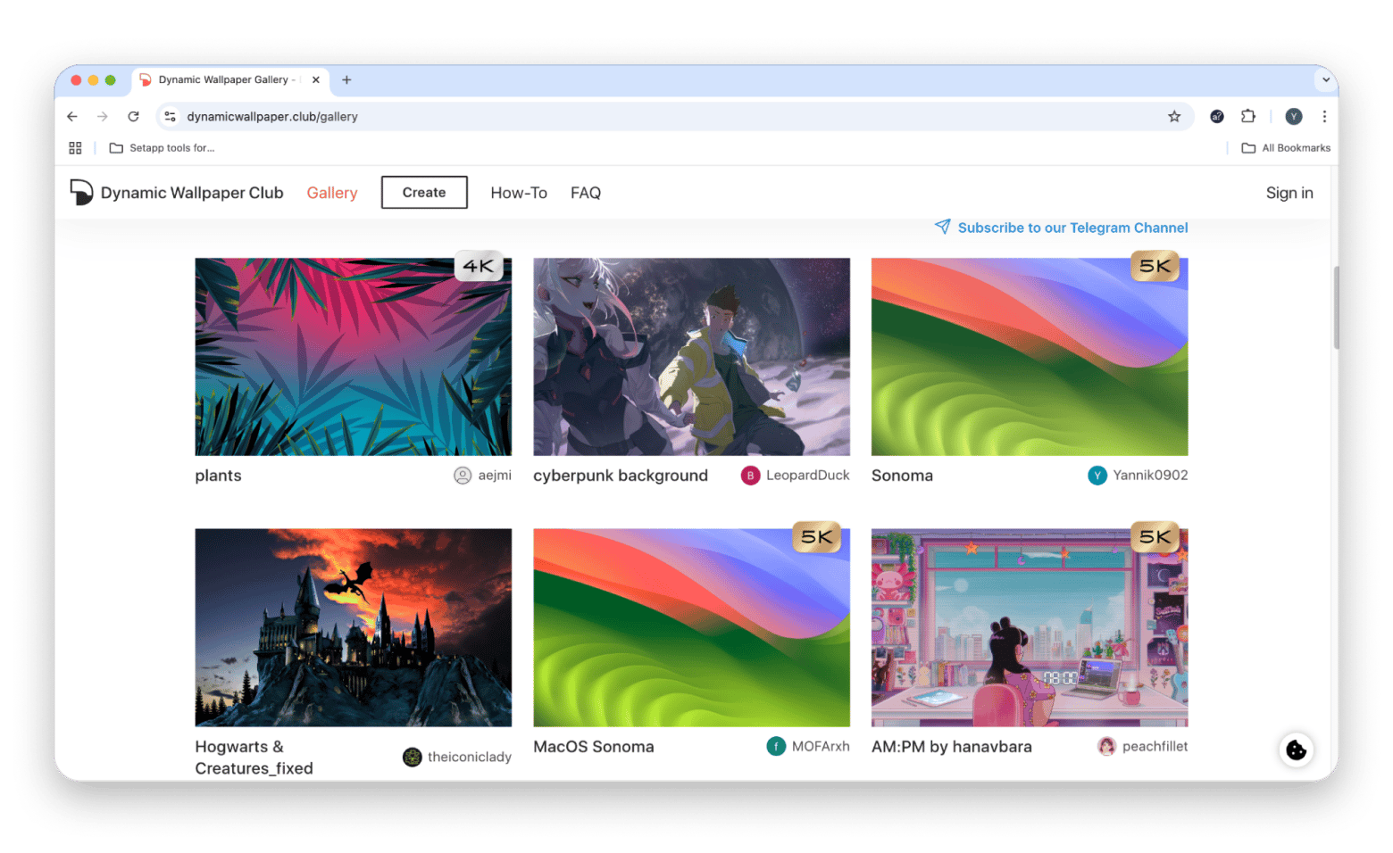Open a new browser tab

click(346, 79)
